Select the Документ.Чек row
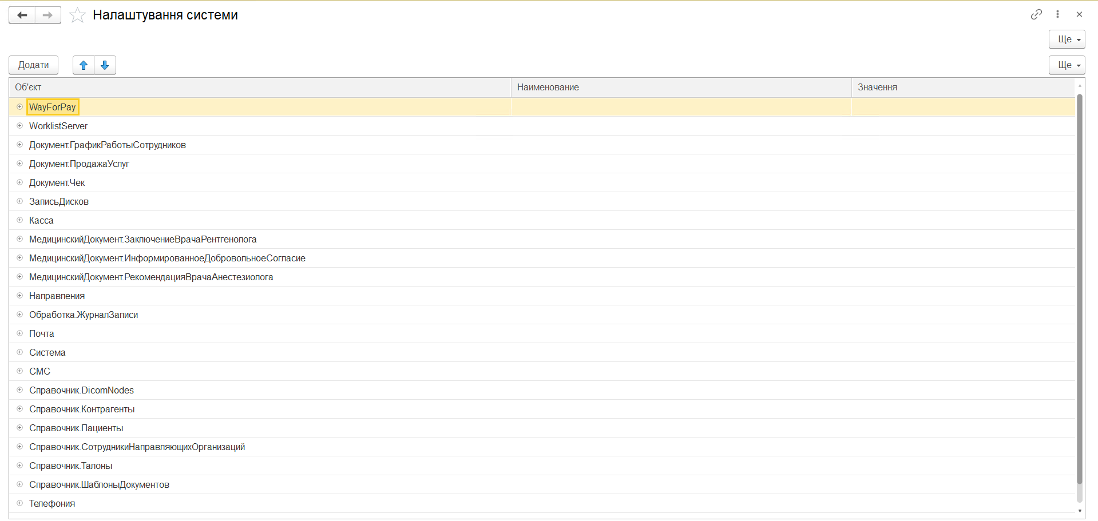Image resolution: width=1098 pixels, height=521 pixels. coord(57,182)
